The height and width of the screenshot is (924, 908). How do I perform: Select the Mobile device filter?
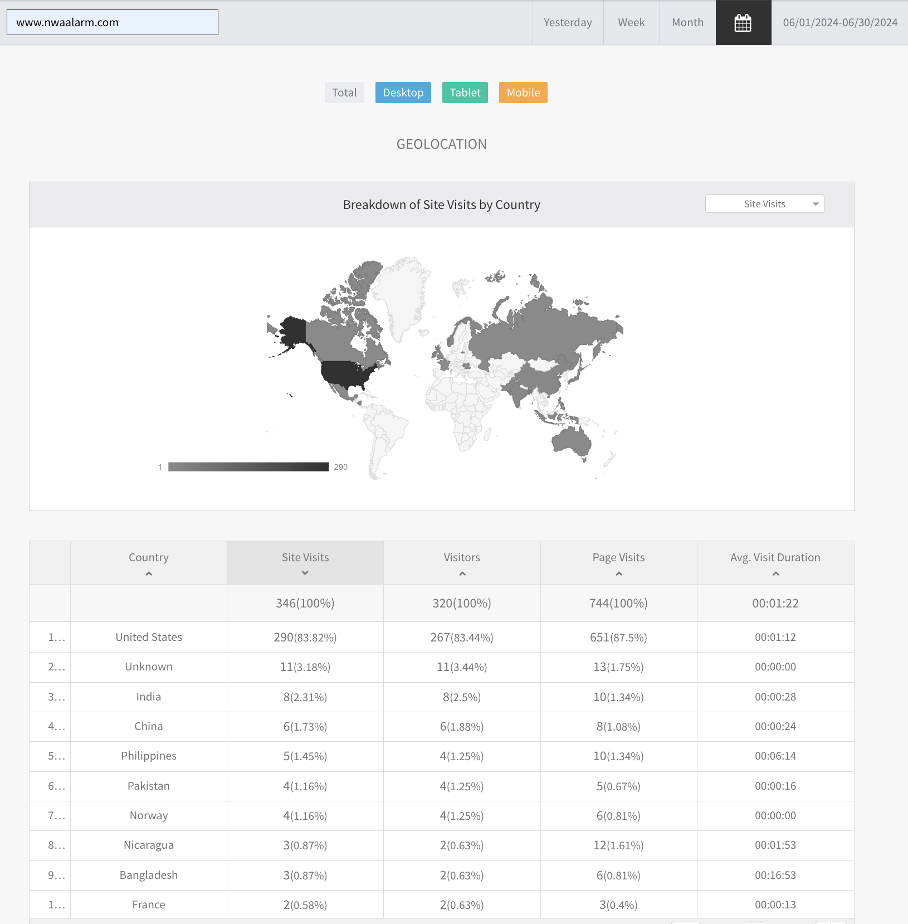[523, 93]
